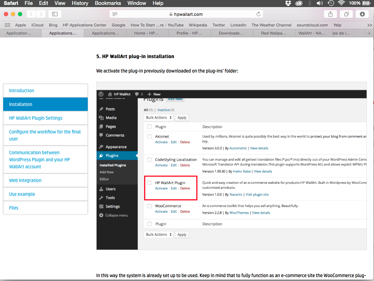
Task: Open the History menu
Action: [x=80, y=3]
